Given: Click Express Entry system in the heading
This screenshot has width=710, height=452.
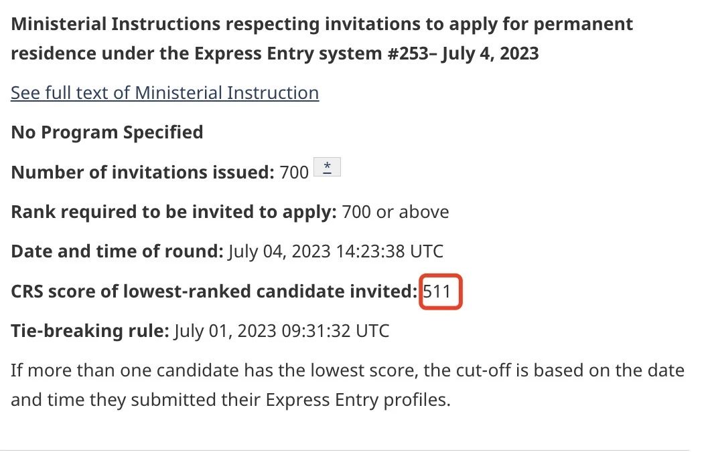Looking at the screenshot, I should coord(288,53).
